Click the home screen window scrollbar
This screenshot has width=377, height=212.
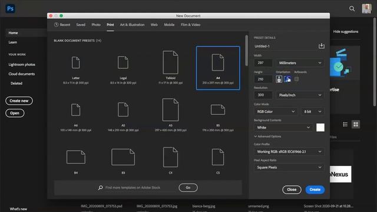pos(375,62)
